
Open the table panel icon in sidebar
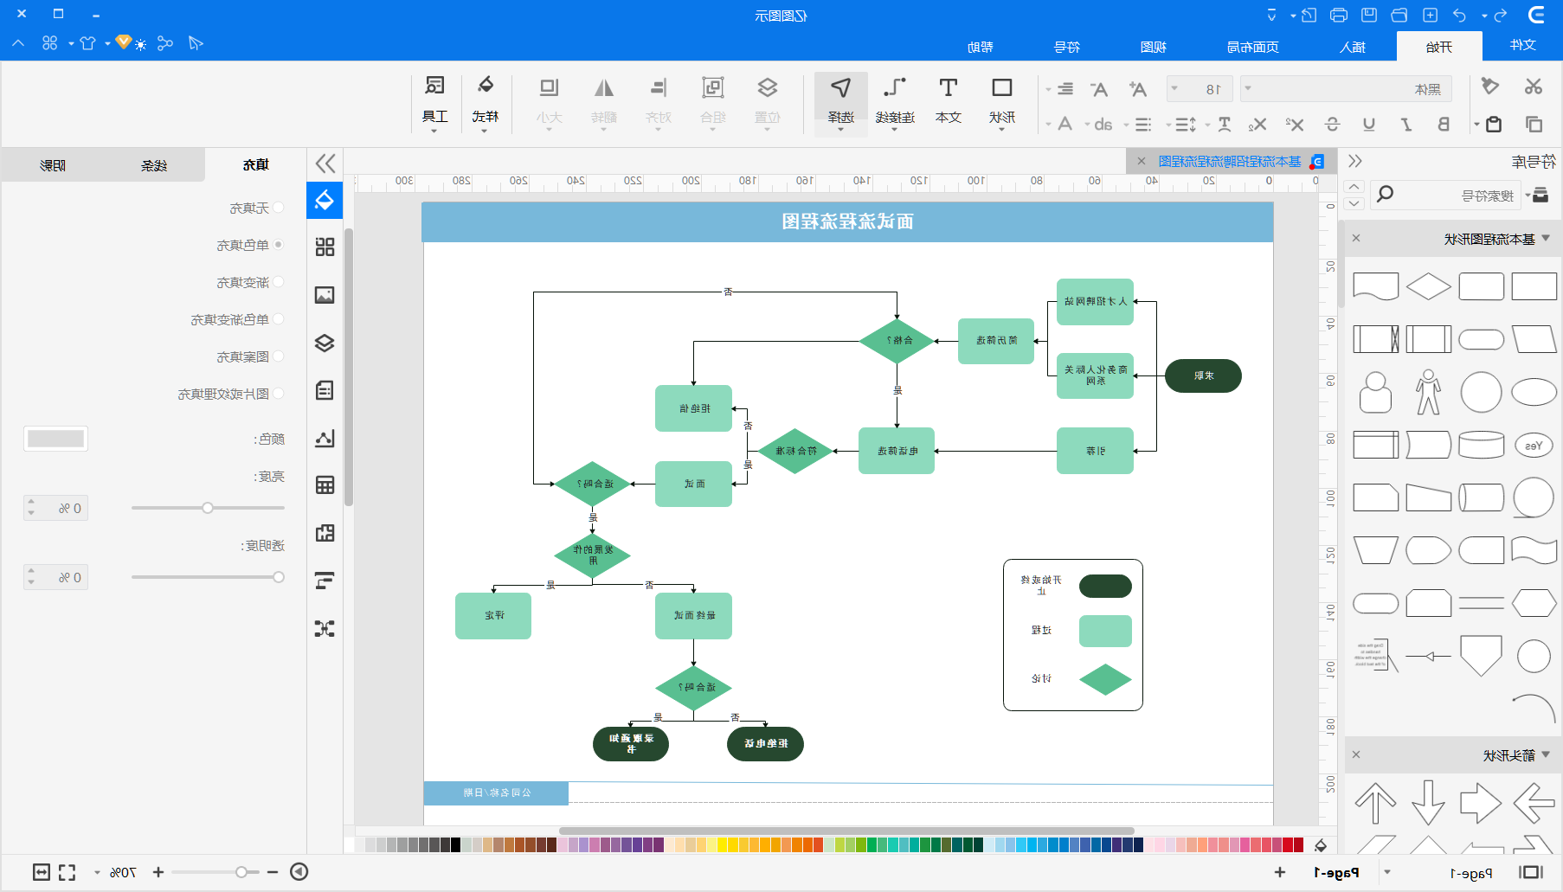tap(325, 485)
